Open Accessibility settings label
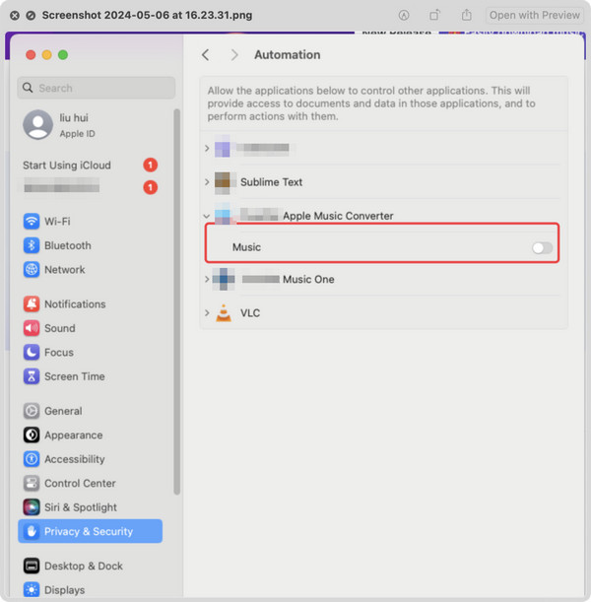The width and height of the screenshot is (591, 602). tap(75, 459)
